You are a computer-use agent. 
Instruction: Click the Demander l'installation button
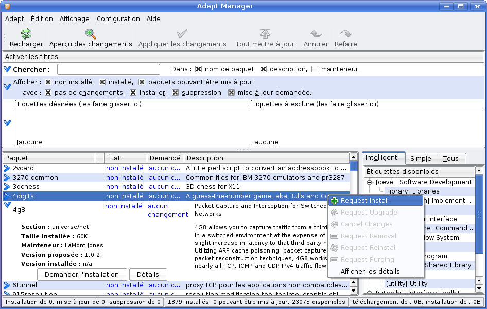tap(82, 274)
